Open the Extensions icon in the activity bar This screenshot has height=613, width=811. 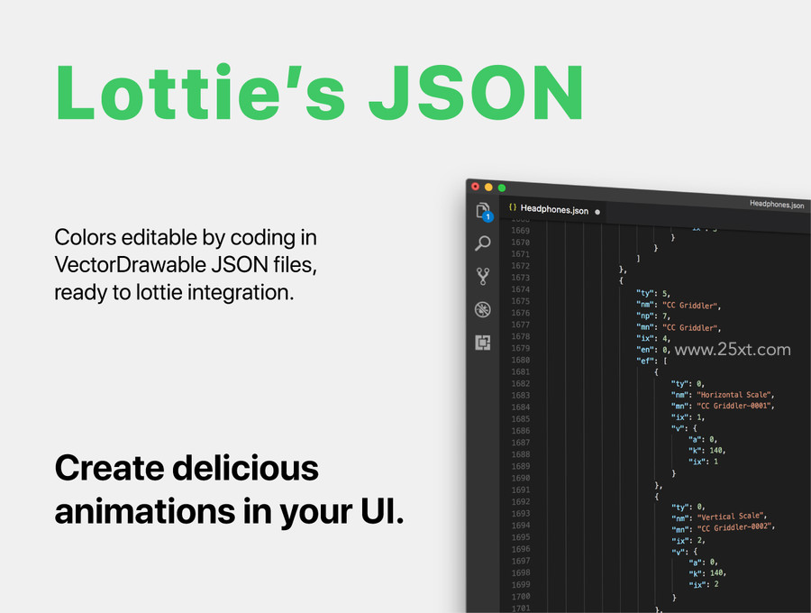[x=483, y=343]
